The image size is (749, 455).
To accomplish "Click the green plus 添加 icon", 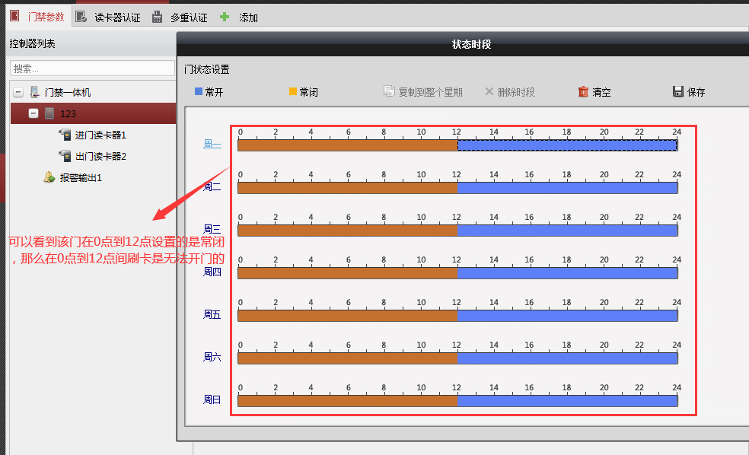I will (225, 17).
